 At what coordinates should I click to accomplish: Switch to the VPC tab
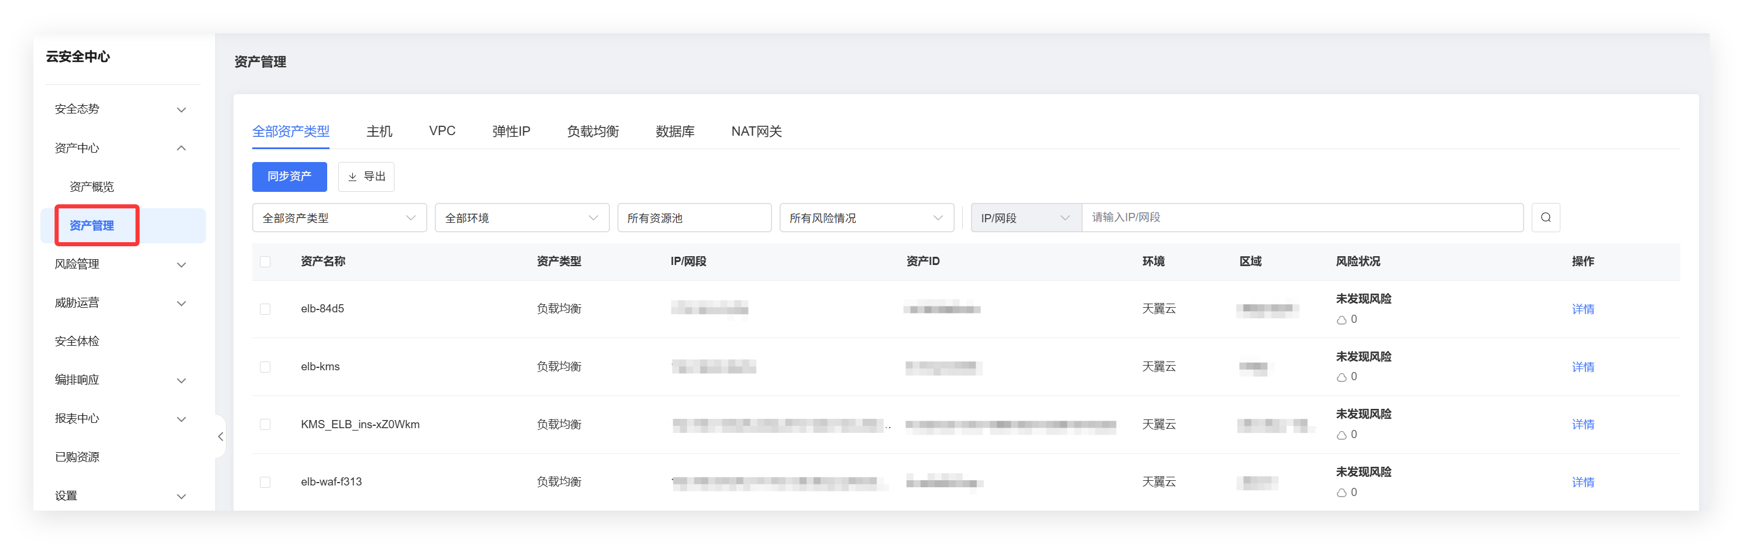coord(442,130)
